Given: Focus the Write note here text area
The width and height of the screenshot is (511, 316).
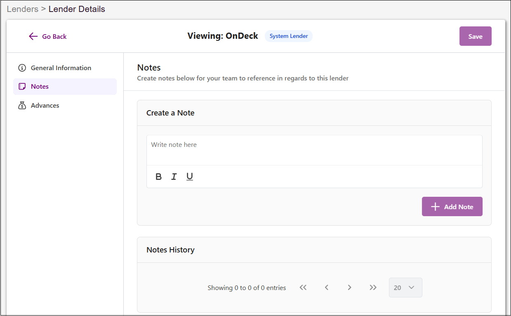Looking at the screenshot, I should tap(314, 150).
